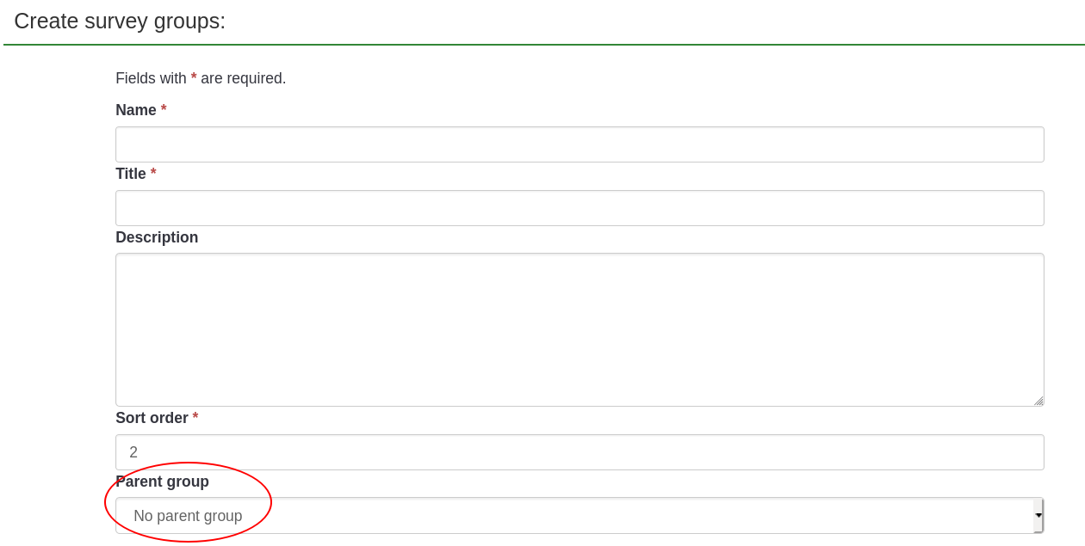This screenshot has height=546, width=1085.
Task: Click the Name input field
Action: pos(579,144)
